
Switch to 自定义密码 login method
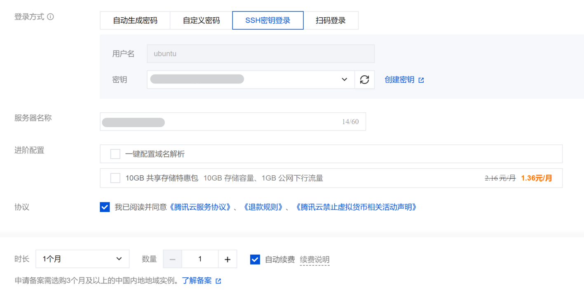point(201,20)
